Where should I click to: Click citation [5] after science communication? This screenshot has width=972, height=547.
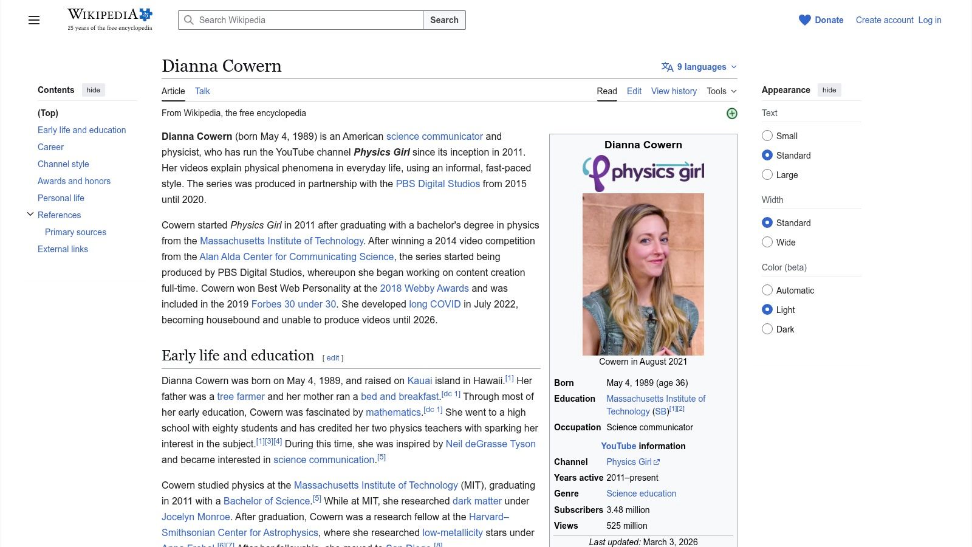tap(382, 457)
